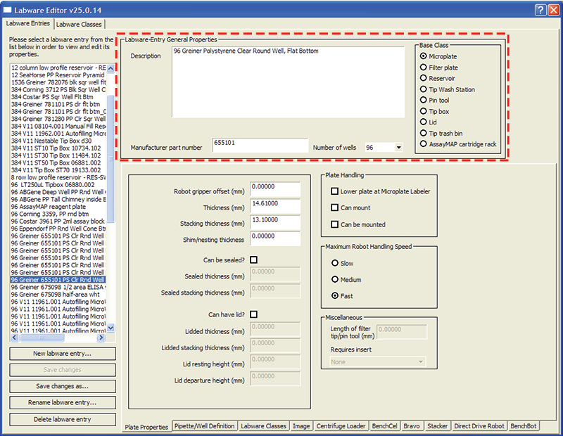Click 'New labware entry...' button

point(63,353)
